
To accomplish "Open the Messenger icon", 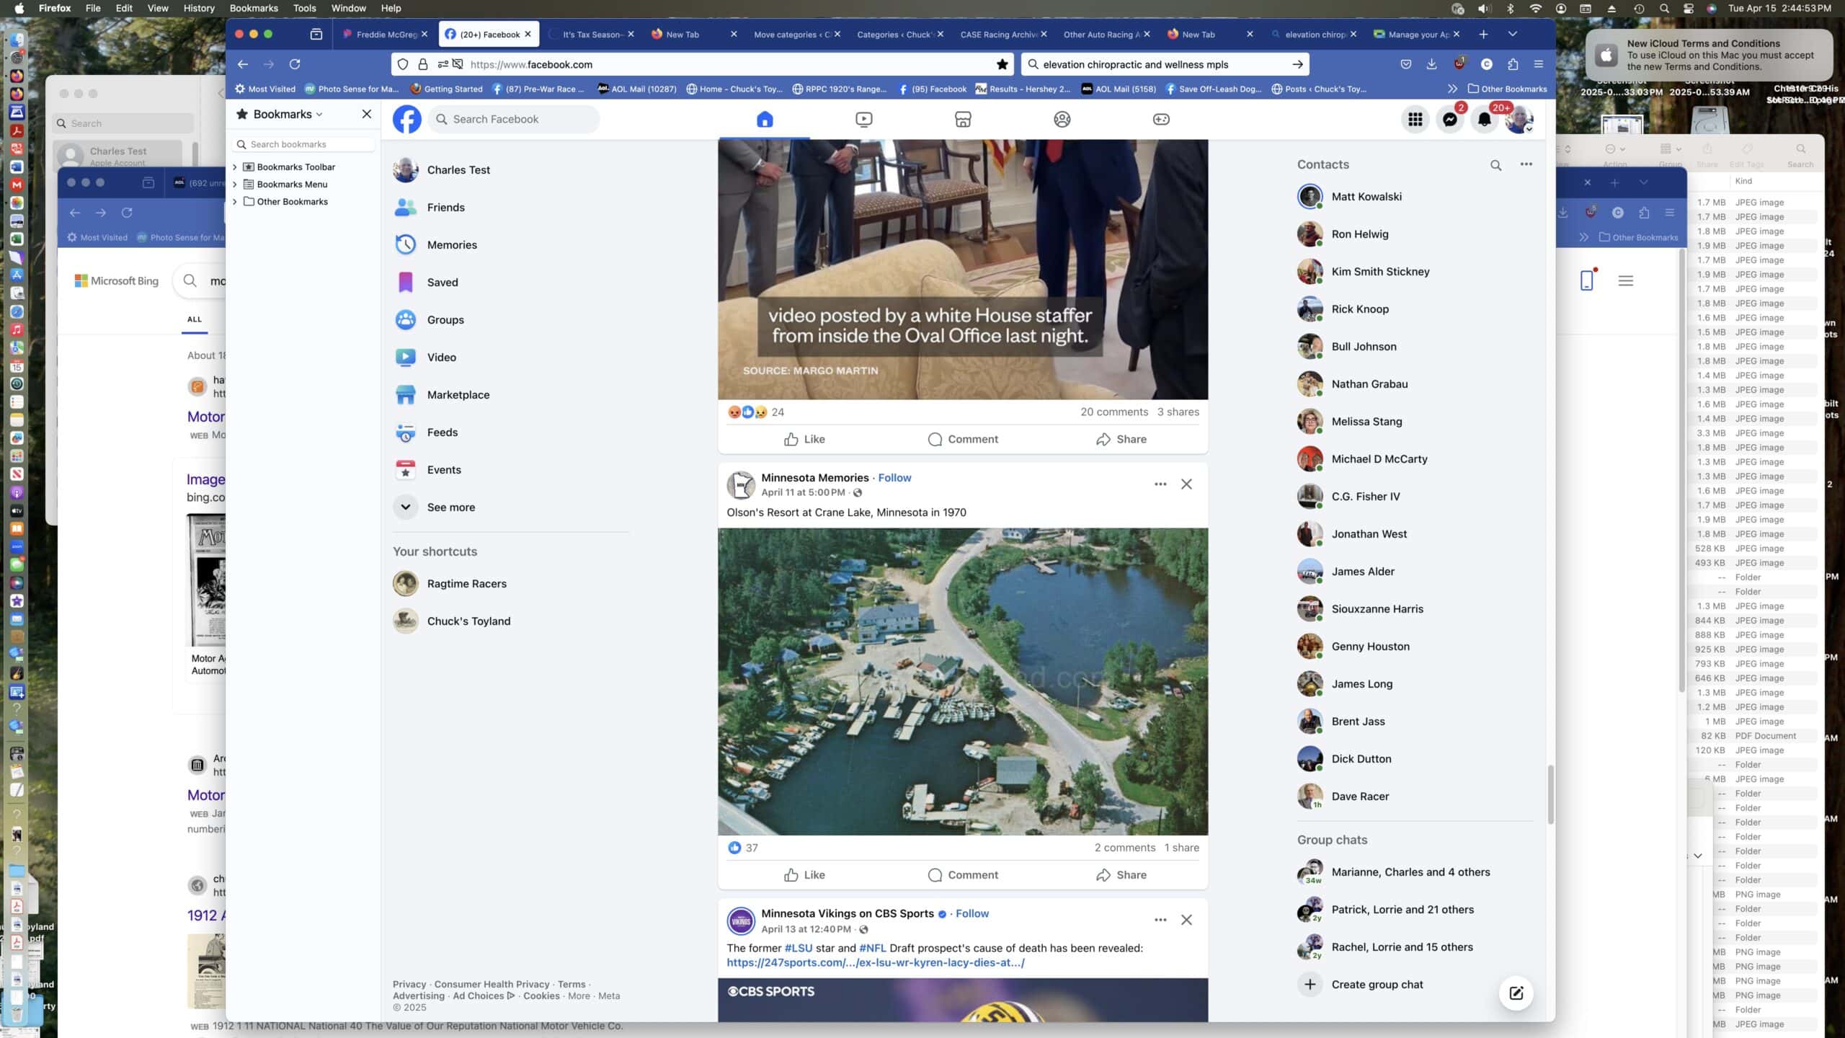I will tap(1449, 120).
